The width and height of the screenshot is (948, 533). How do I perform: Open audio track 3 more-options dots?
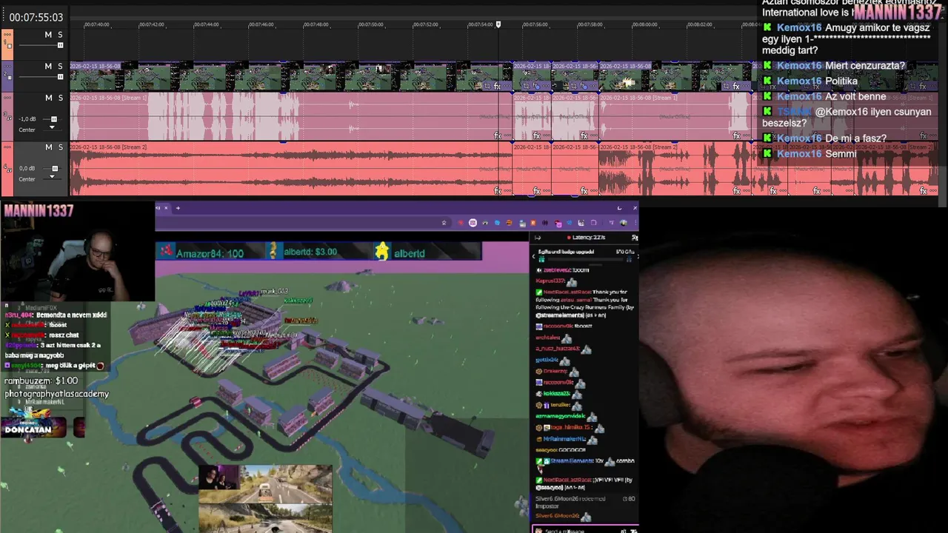click(7, 97)
